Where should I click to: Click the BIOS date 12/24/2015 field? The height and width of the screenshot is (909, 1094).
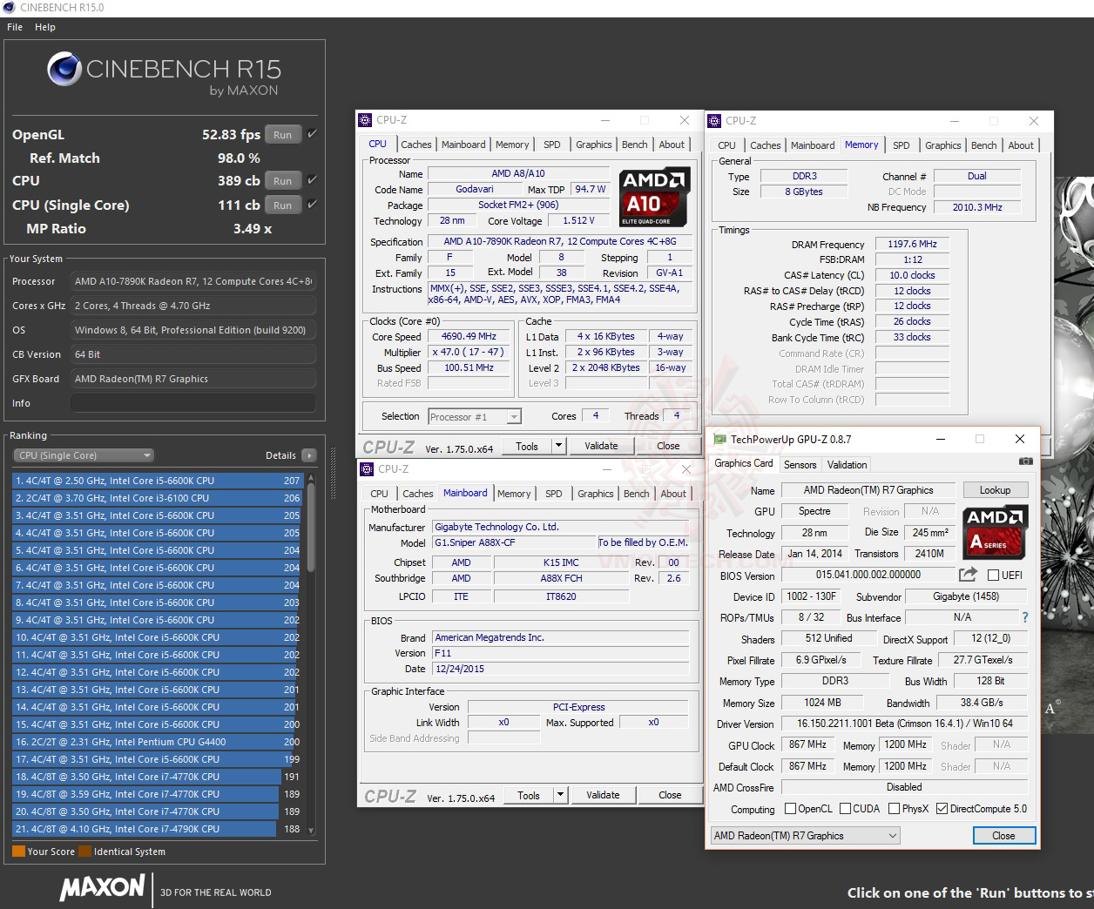tap(561, 669)
